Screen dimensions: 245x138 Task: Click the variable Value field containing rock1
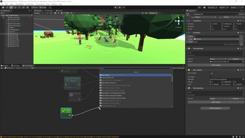[x=216, y=42]
